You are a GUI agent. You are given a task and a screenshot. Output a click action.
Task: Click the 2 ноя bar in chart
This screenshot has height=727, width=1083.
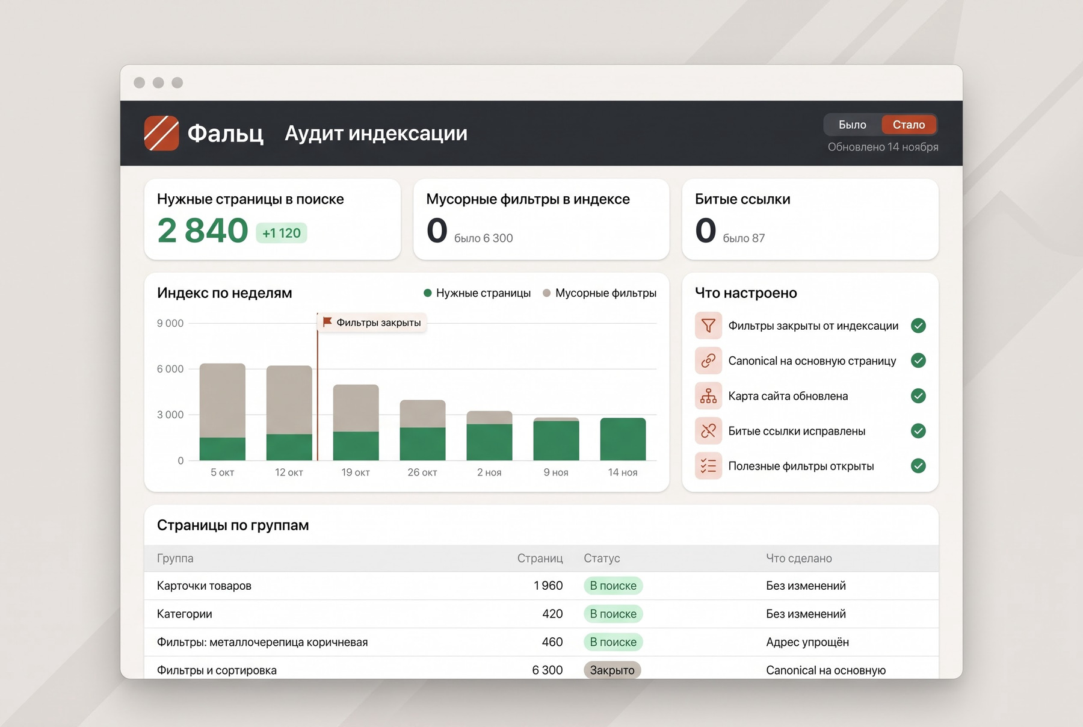[x=490, y=436]
